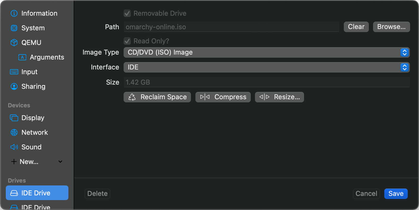This screenshot has height=210, width=419.
Task: Open the Arguments text-box icon
Action: (x=22, y=57)
